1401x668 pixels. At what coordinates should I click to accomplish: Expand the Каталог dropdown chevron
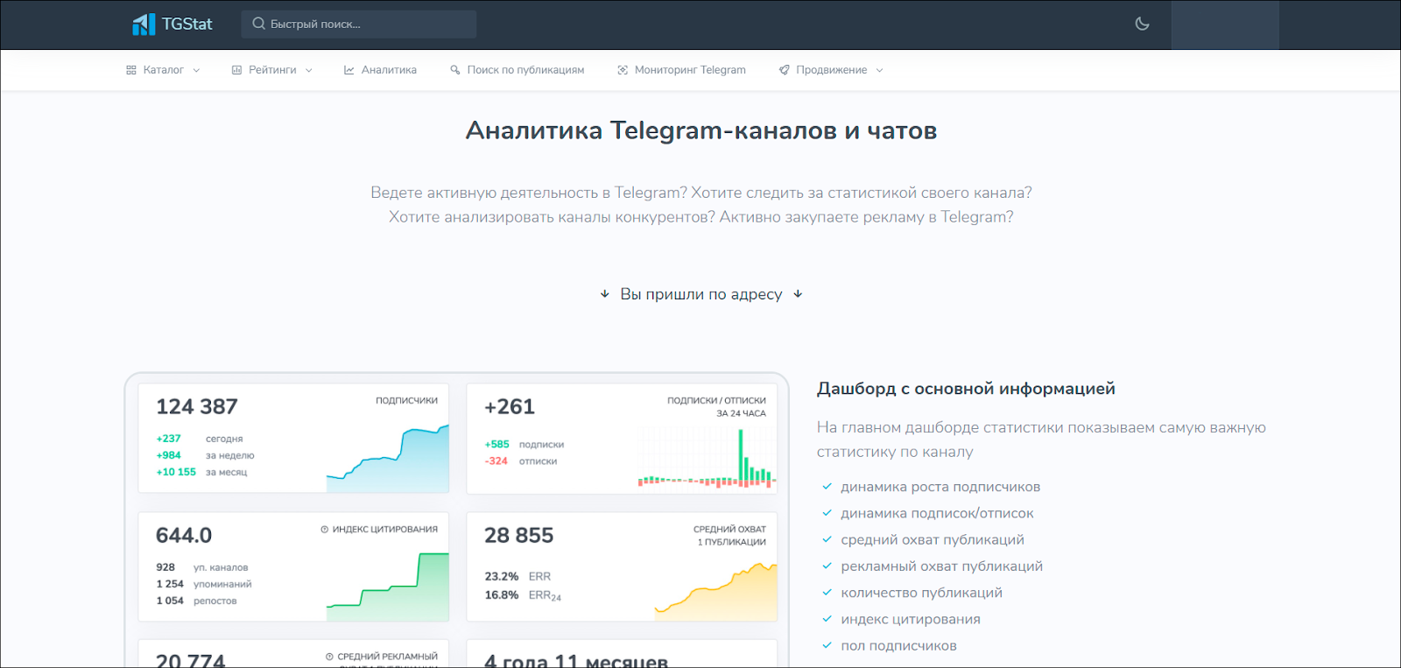click(196, 70)
